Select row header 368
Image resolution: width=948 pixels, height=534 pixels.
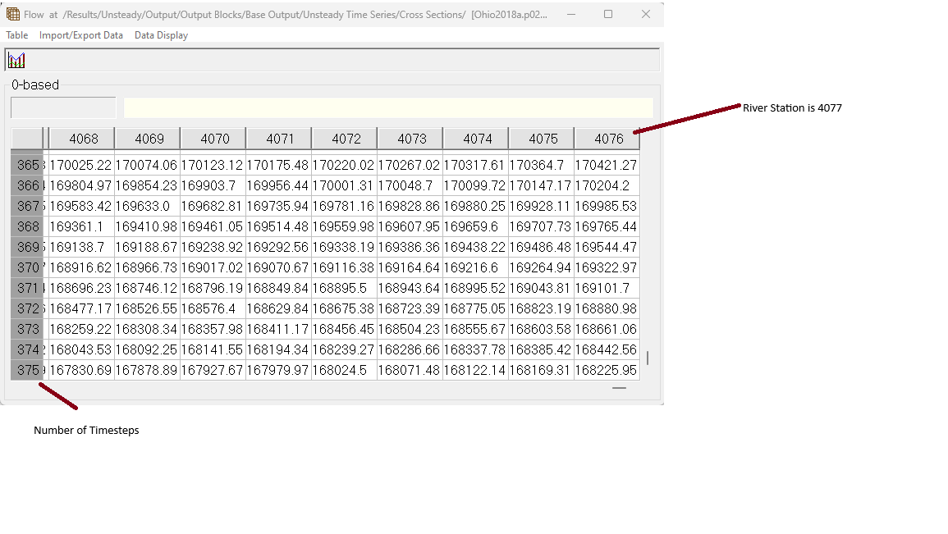click(x=27, y=226)
